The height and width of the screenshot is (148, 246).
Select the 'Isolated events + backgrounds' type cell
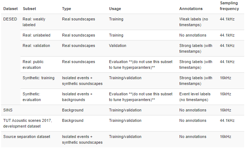point(77,96)
